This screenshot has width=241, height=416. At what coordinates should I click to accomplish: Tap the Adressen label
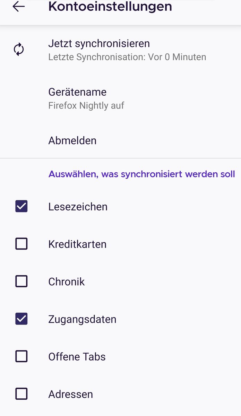pos(70,394)
